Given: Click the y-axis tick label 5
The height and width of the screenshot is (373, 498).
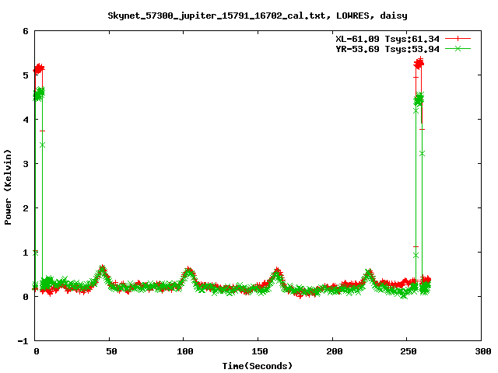Looking at the screenshot, I should coord(26,75).
